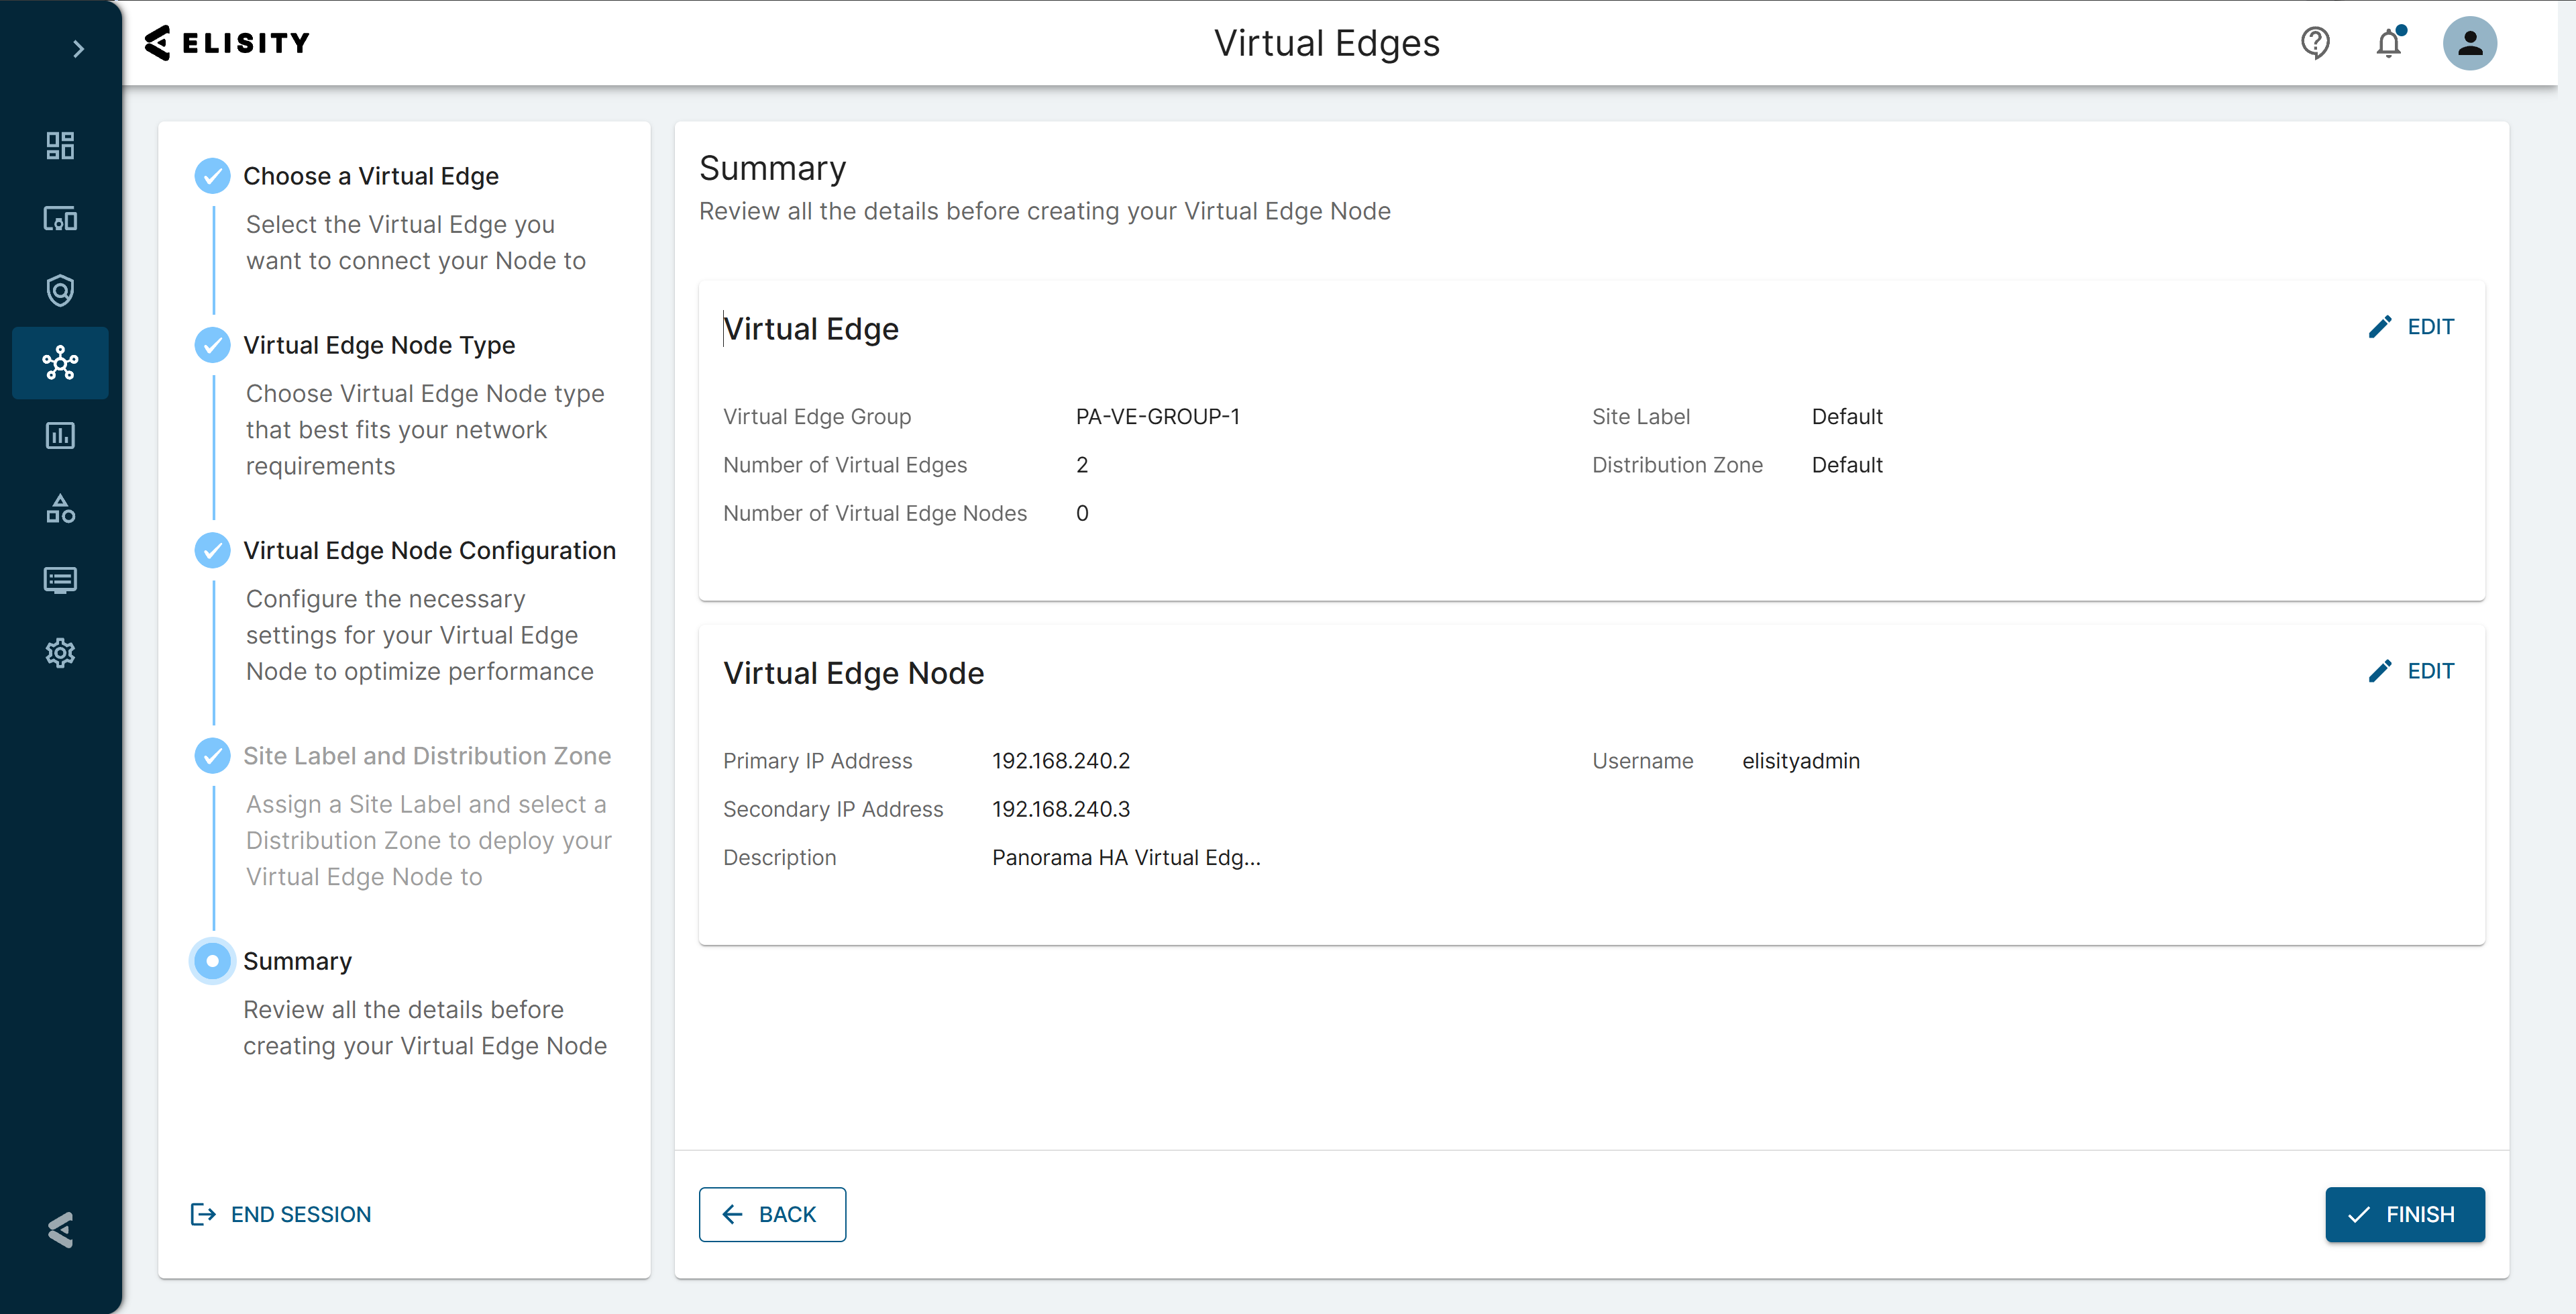2576x1314 pixels.
Task: Open the devices icon in sidebar
Action: click(x=60, y=218)
